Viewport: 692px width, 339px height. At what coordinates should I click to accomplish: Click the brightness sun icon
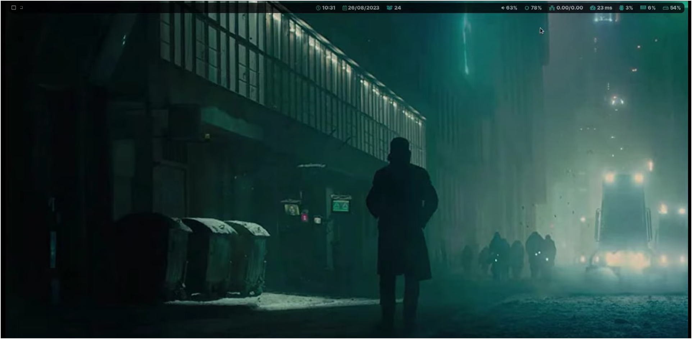527,8
